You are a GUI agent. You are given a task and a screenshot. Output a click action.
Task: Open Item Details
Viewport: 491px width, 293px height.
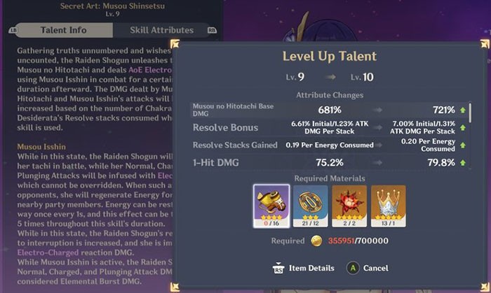coord(311,268)
